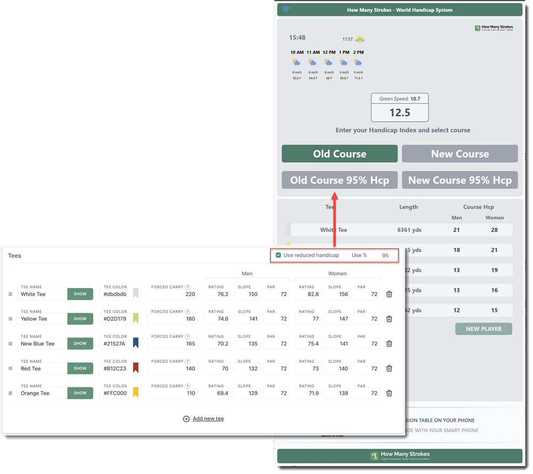Click the Orange Tee name field

point(42,393)
